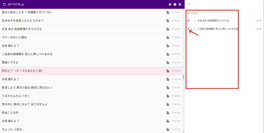Click the folder icon beside 80170738_ja
The width and height of the screenshot is (264, 133).
[x=4, y=4]
